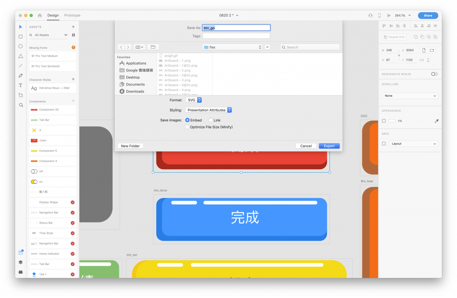Select the Artboard tool

coord(21,95)
